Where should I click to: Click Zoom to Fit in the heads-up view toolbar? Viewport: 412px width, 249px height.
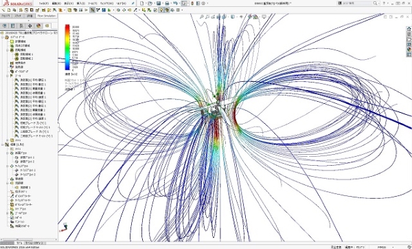[x=202, y=17]
